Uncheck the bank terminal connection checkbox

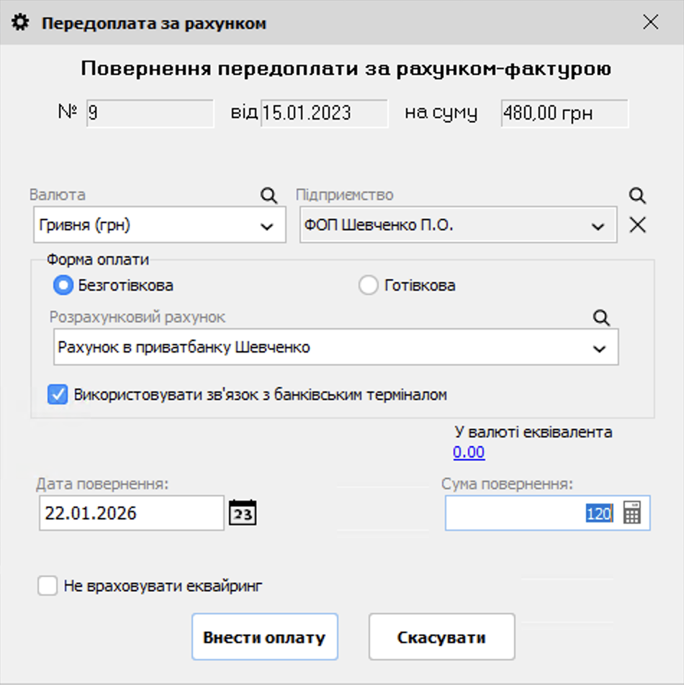point(58,394)
